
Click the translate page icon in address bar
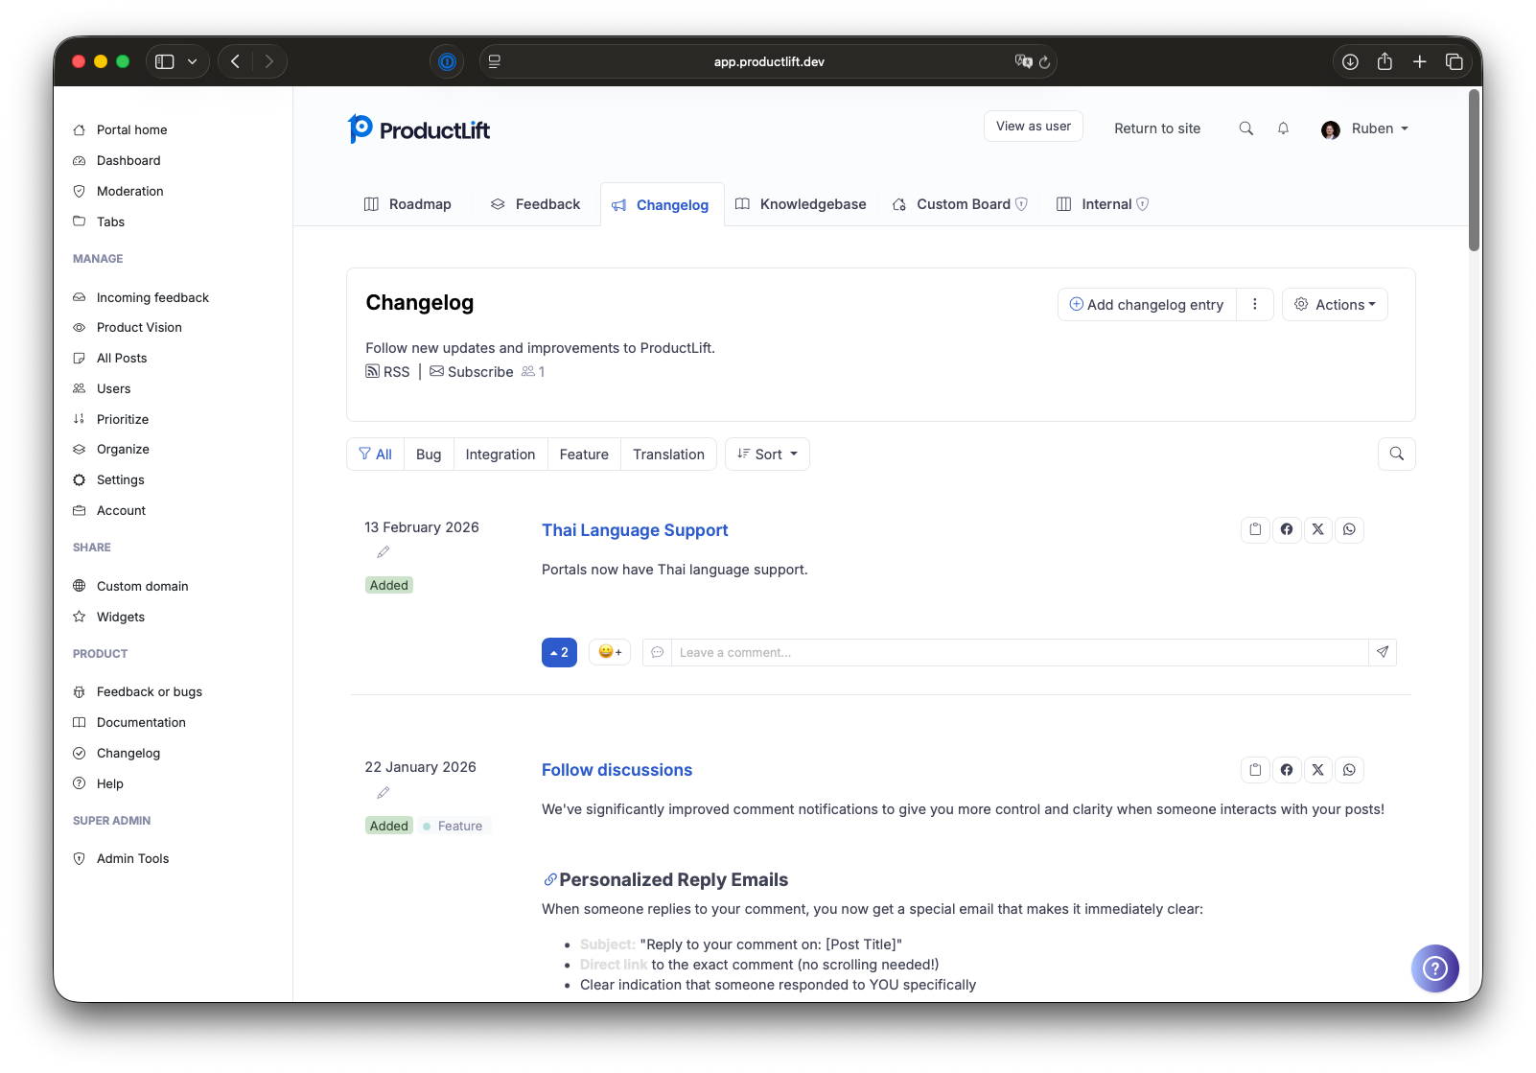1023,61
